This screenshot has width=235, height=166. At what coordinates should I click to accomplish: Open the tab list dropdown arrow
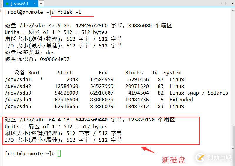pyautogui.click(x=233, y=4)
